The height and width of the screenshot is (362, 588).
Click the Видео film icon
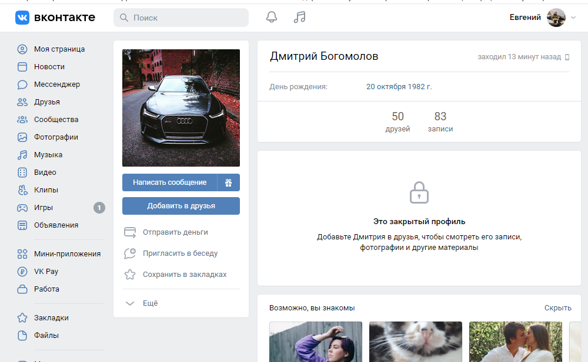[x=22, y=172]
